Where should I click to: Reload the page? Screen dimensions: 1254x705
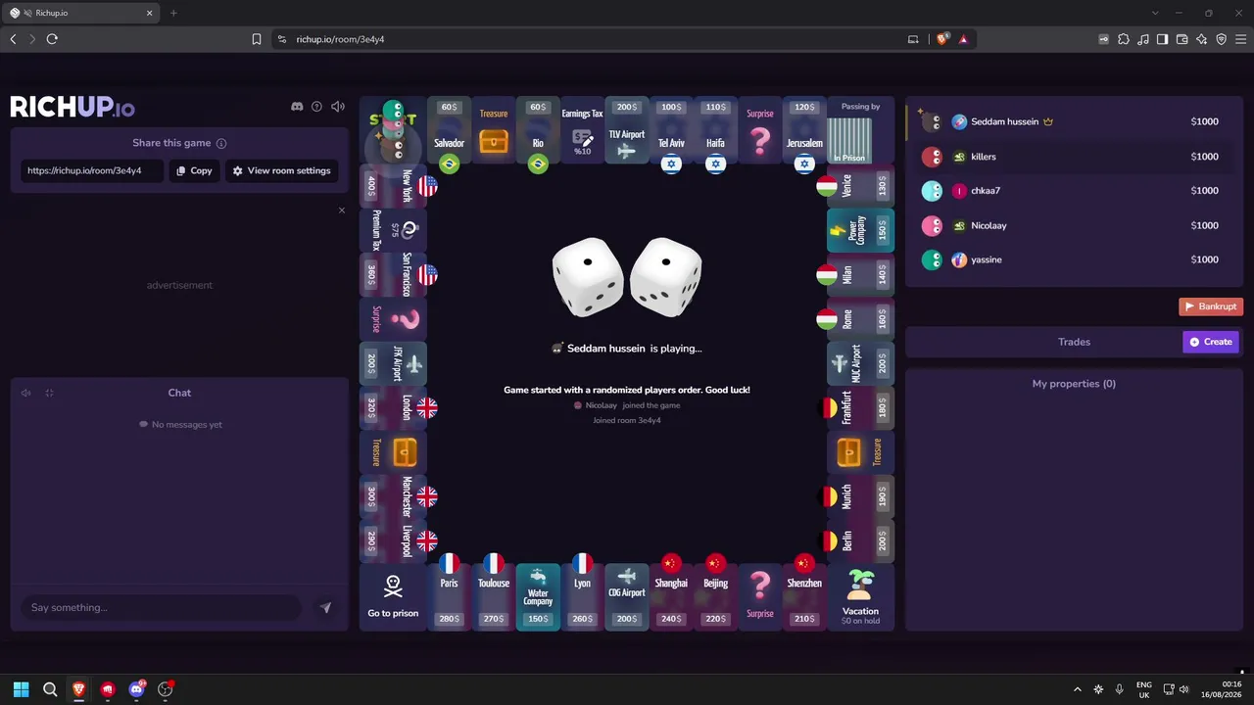point(52,39)
